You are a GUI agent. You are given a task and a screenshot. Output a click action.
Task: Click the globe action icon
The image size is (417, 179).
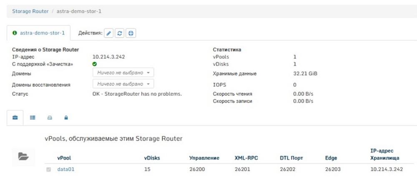(131, 33)
